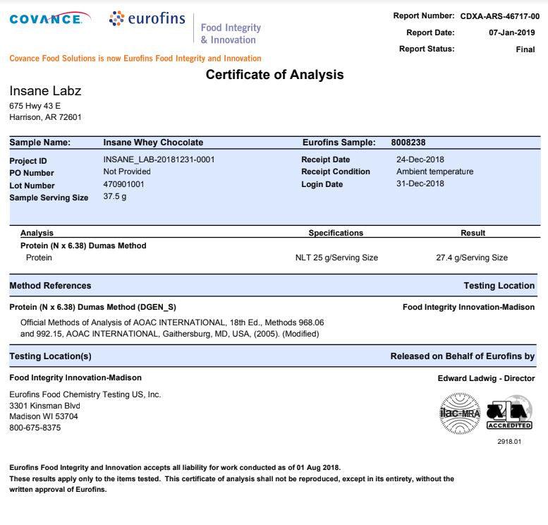Click the Eurofins sample number 8008238
The height and width of the screenshot is (525, 548).
(x=408, y=143)
